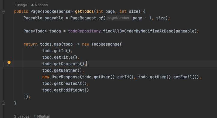Click UserResponse constructor on the new line
Viewport: 217px width, 118px height.
(66, 77)
